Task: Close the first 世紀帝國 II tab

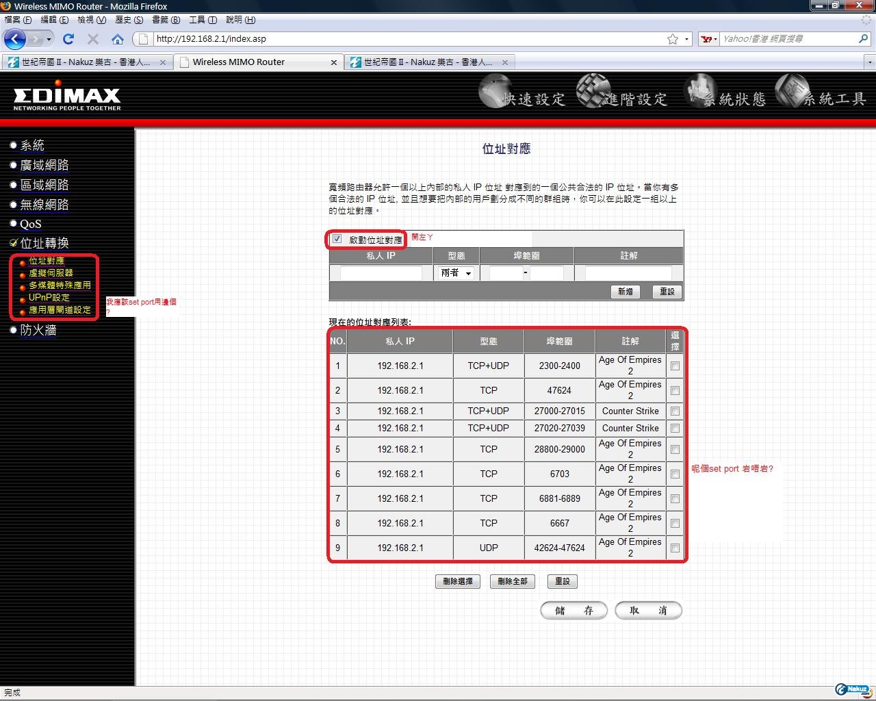Action: (x=162, y=62)
